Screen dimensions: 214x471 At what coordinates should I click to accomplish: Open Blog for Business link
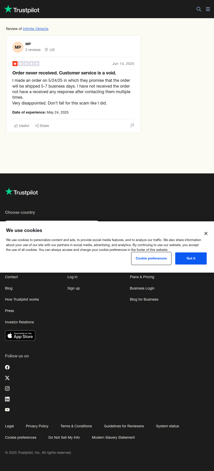point(144,299)
